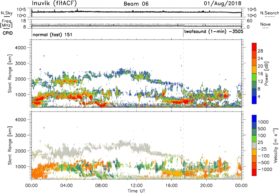Image resolution: width=279 pixels, height=193 pixels.
Task: Click the '20:00' time tick label
Action: (x=206, y=186)
